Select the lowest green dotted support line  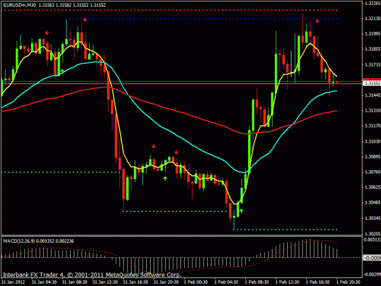point(285,229)
